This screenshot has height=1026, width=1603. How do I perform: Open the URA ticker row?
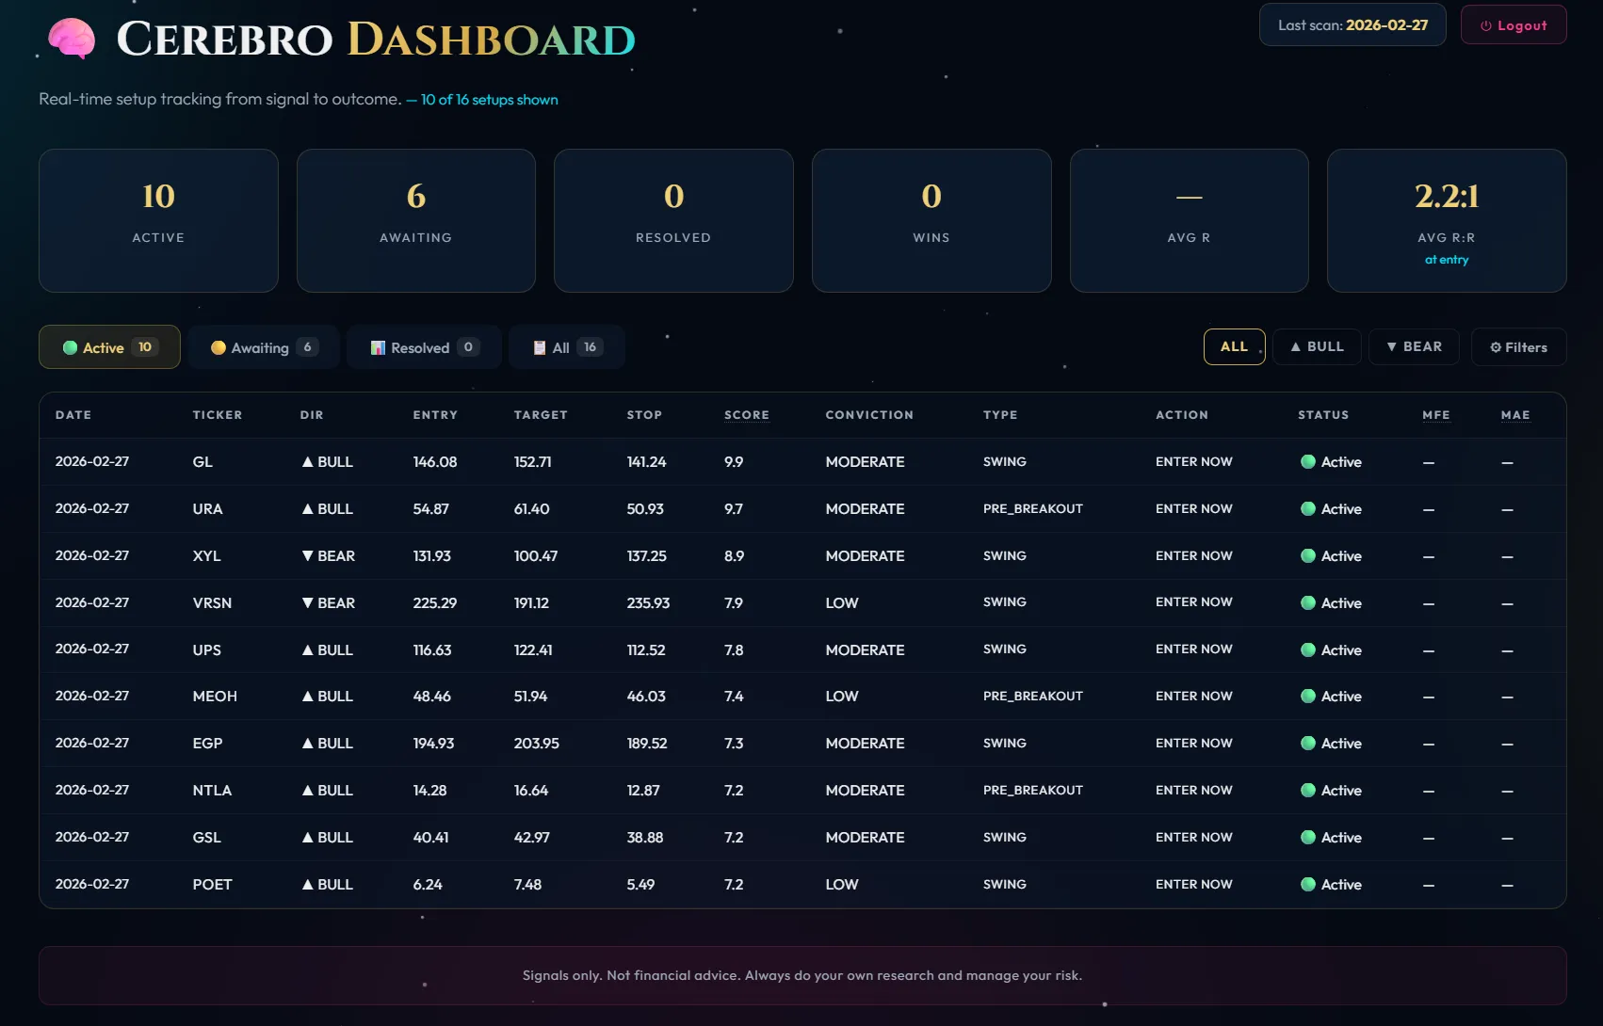(802, 509)
